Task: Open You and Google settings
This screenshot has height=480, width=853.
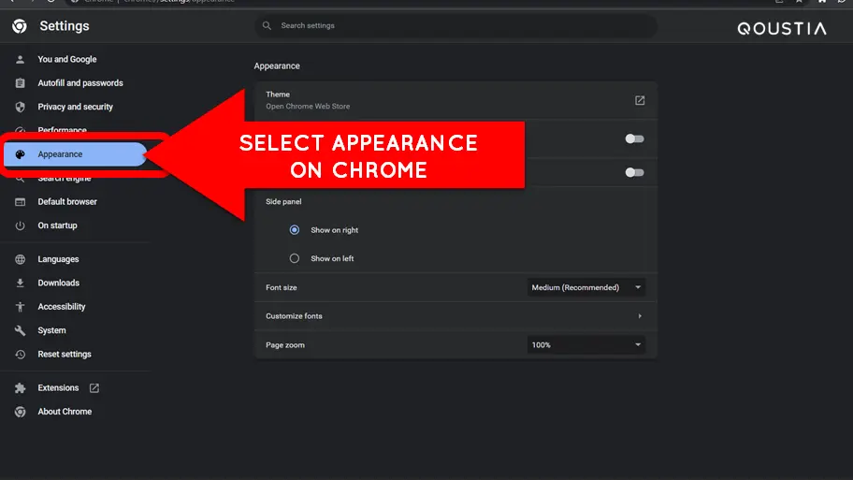Action: pos(67,59)
